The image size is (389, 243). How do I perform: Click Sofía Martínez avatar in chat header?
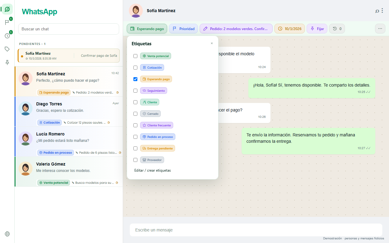point(136,11)
